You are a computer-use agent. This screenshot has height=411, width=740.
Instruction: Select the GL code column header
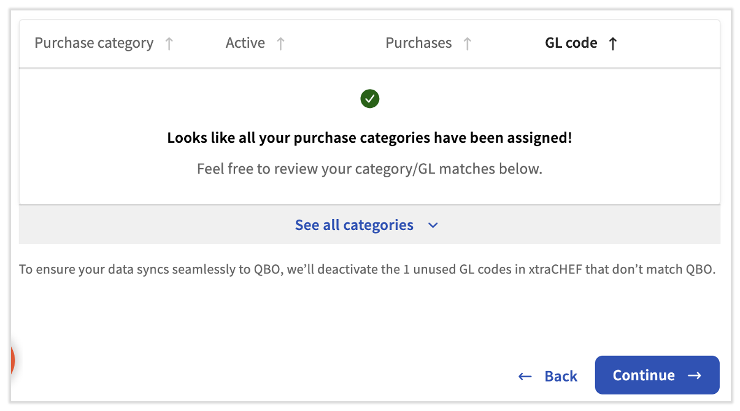pos(571,43)
